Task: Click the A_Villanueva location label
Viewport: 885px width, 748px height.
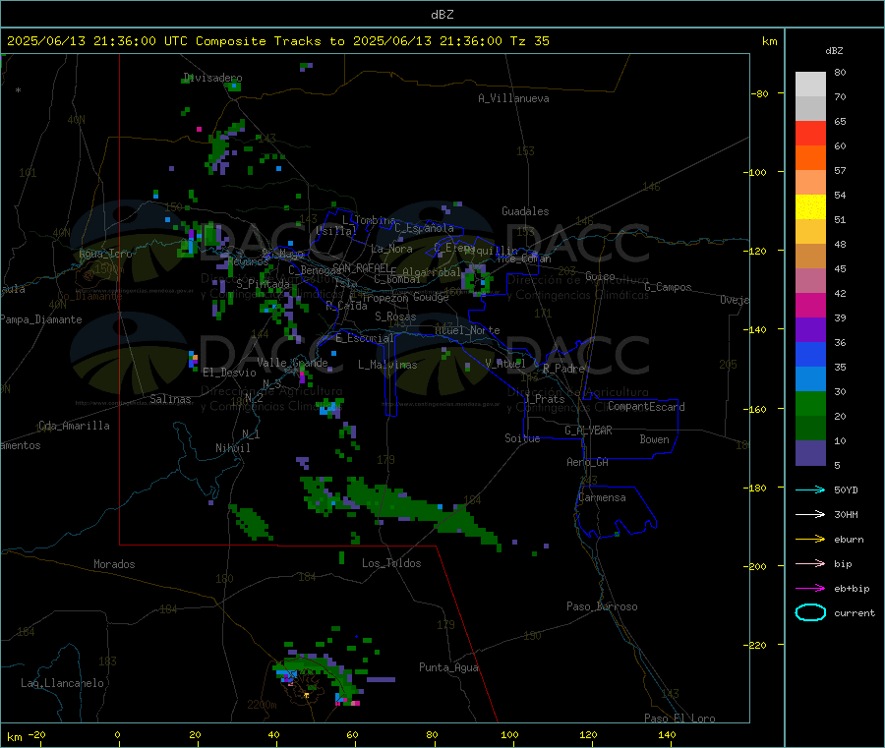Action: pos(513,98)
